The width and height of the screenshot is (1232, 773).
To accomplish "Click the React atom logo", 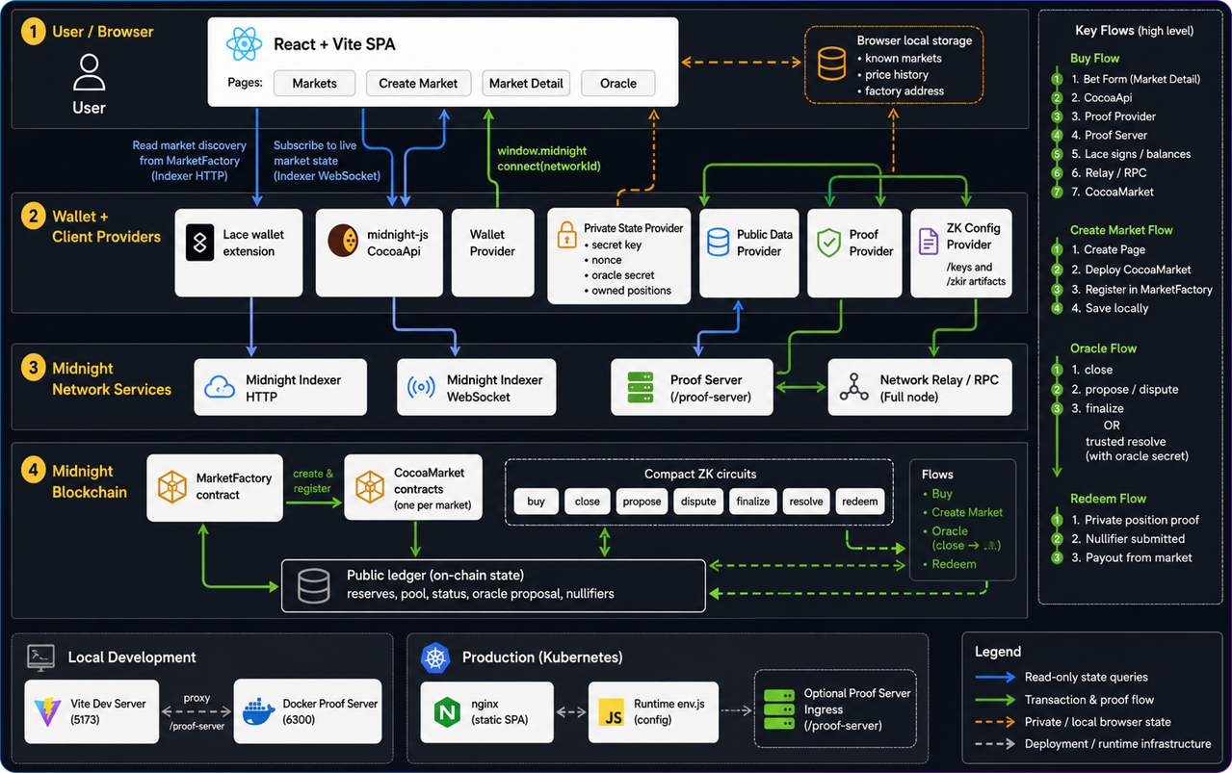I will (x=244, y=44).
